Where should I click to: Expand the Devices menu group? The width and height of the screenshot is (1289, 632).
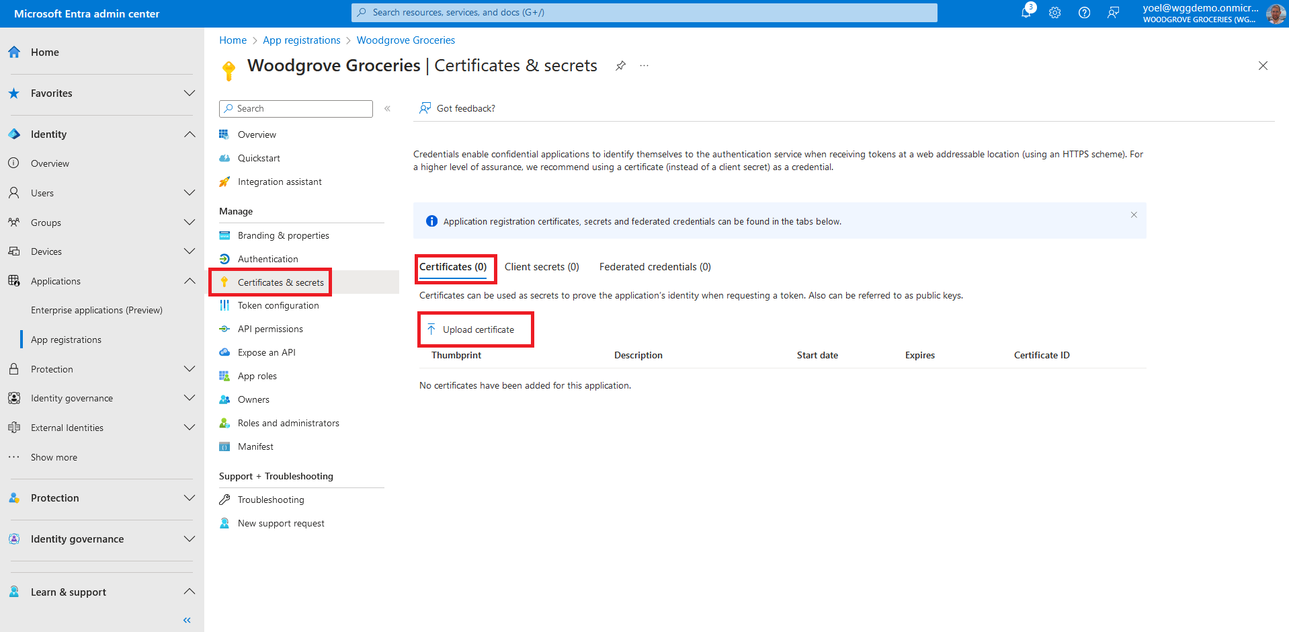(x=190, y=251)
